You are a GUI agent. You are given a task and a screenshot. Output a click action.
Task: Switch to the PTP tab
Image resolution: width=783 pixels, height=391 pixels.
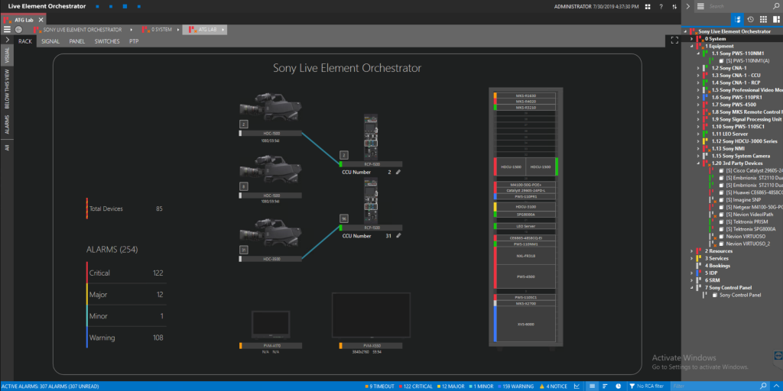[x=134, y=41]
